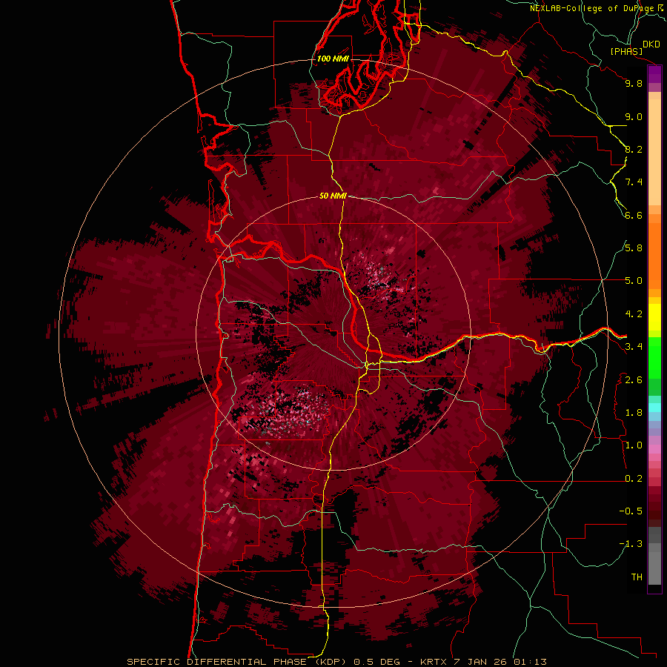This screenshot has width=667, height=667.
Task: Click SPECIFIC DIFFERENTIAL PHASE (KDP) caption text
Action: coord(239,662)
